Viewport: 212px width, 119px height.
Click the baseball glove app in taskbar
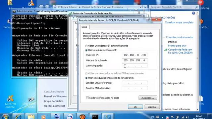tap(82, 116)
